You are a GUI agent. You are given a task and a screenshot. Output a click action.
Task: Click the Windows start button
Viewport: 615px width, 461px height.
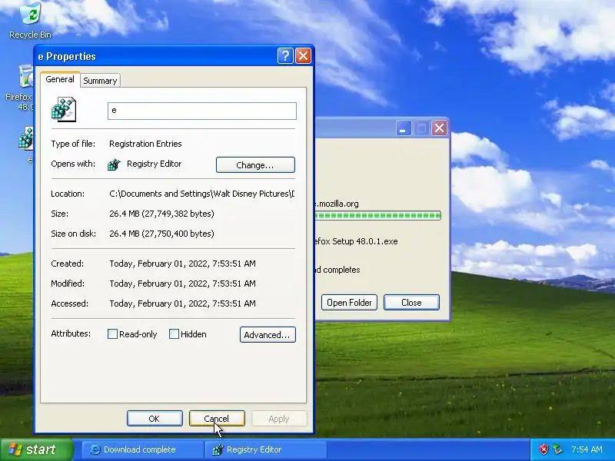click(x=36, y=449)
